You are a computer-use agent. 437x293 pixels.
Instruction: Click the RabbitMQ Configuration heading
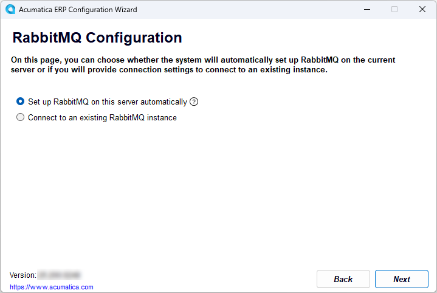coord(97,38)
